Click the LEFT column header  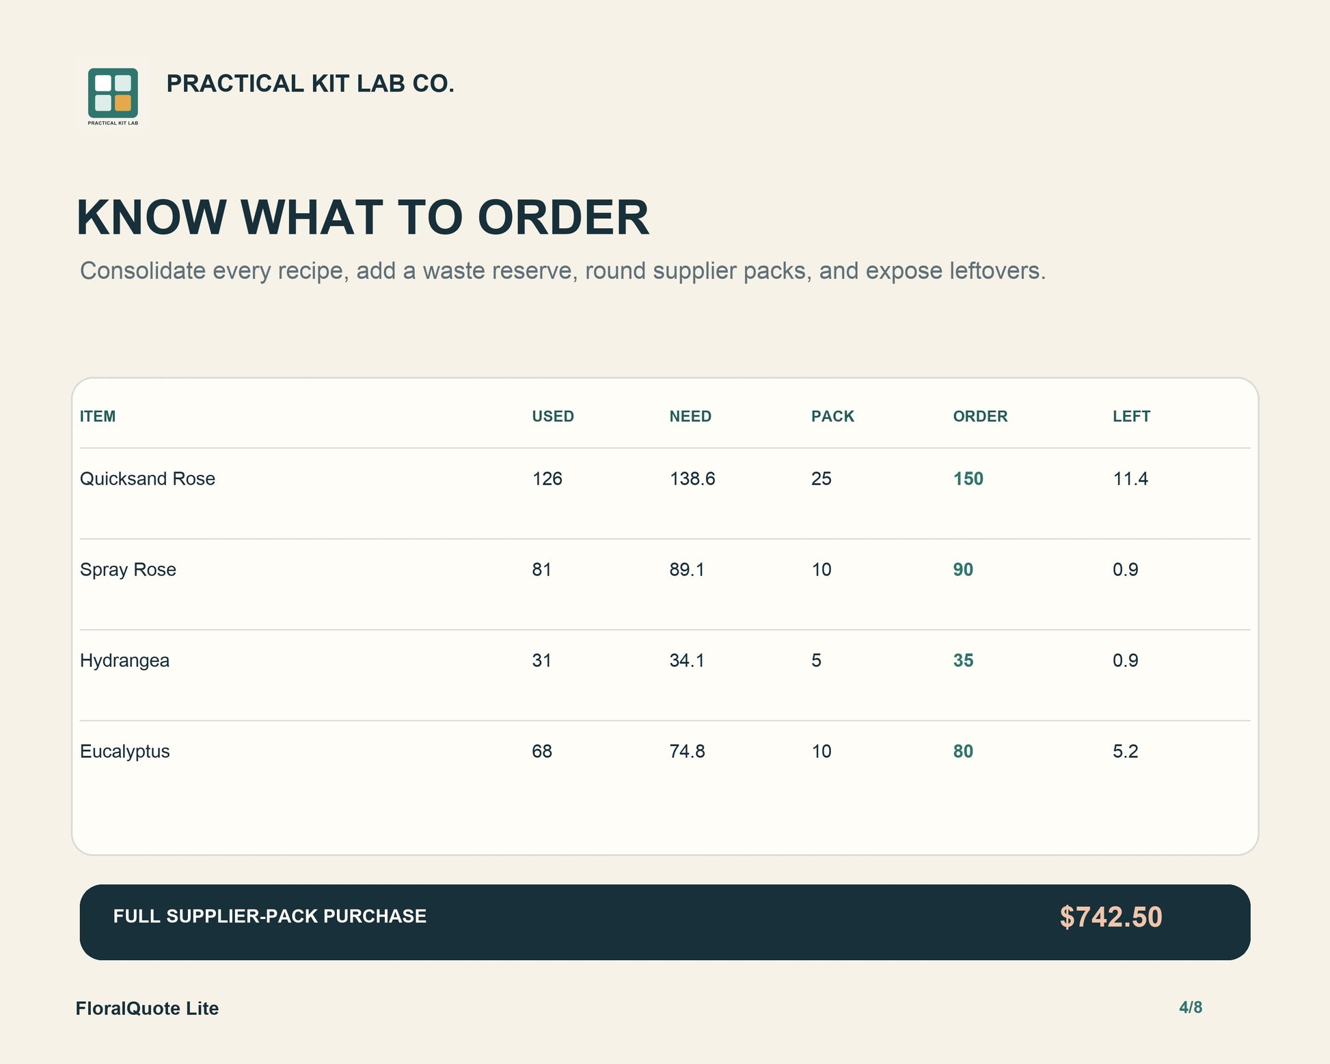[x=1131, y=416]
